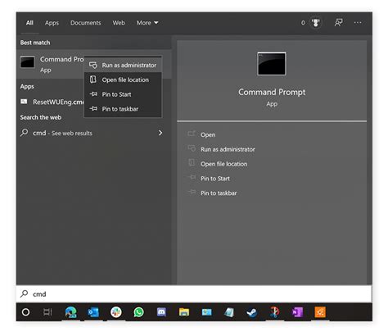Open Slack from taskbar
Screen dimensions: 388x336
[116, 312]
